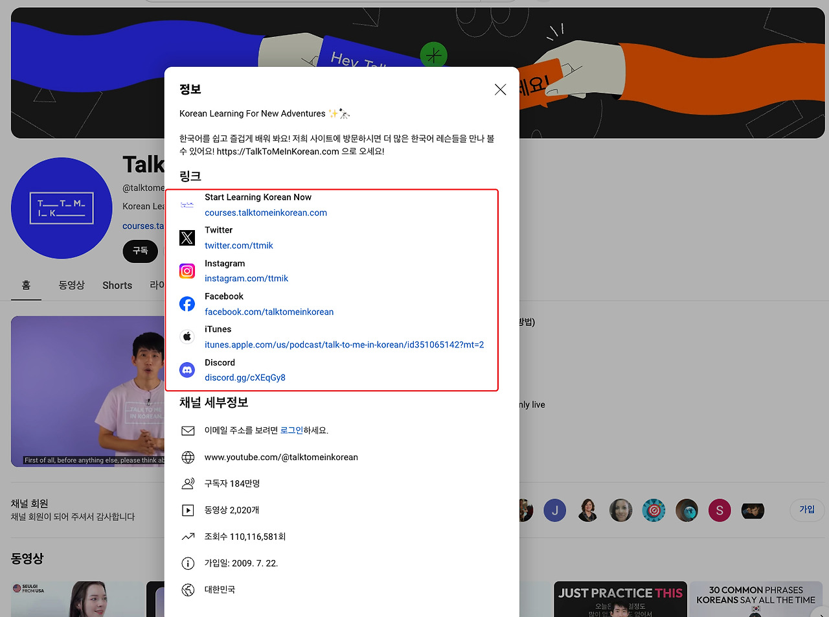Screen dimensions: 829x617
Task: Open the Shorts tab
Action: pyautogui.click(x=117, y=285)
